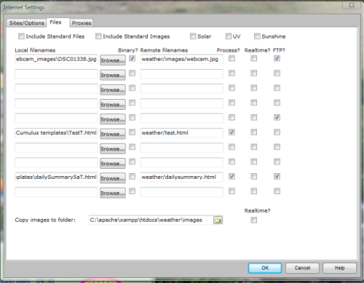
Task: Uncheck FTP for dailysummary.html row
Action: coord(277,176)
